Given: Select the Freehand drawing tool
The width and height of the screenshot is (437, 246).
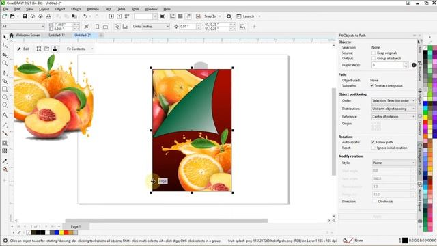Looking at the screenshot, I should point(5,73).
